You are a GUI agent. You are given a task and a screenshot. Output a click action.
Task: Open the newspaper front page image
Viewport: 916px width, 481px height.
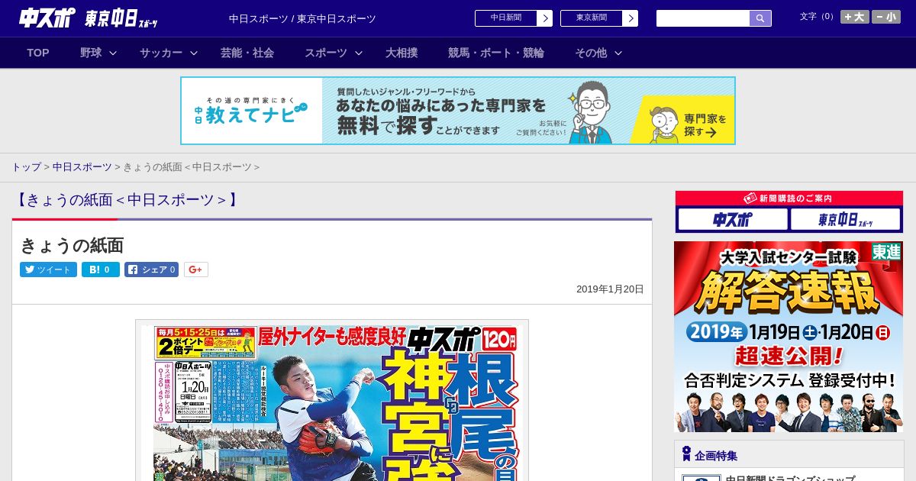click(332, 401)
